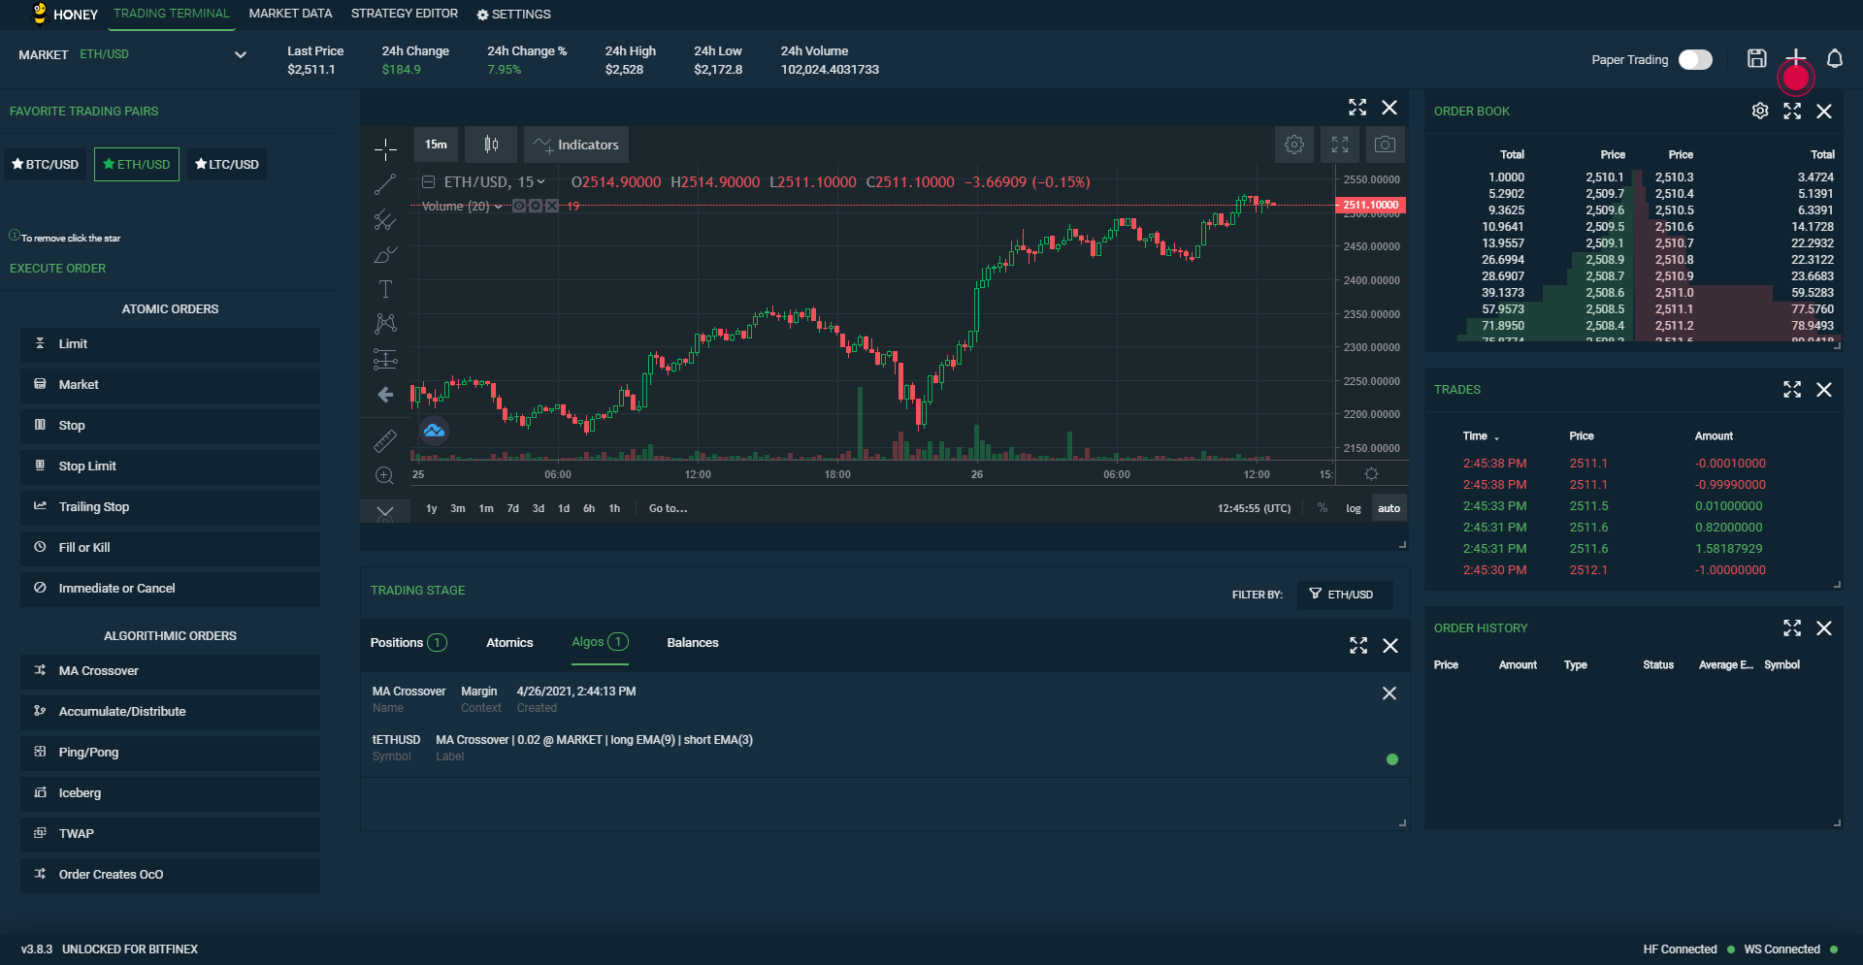Enter chart fullscreen mode
This screenshot has height=965, width=1863.
point(1340,145)
